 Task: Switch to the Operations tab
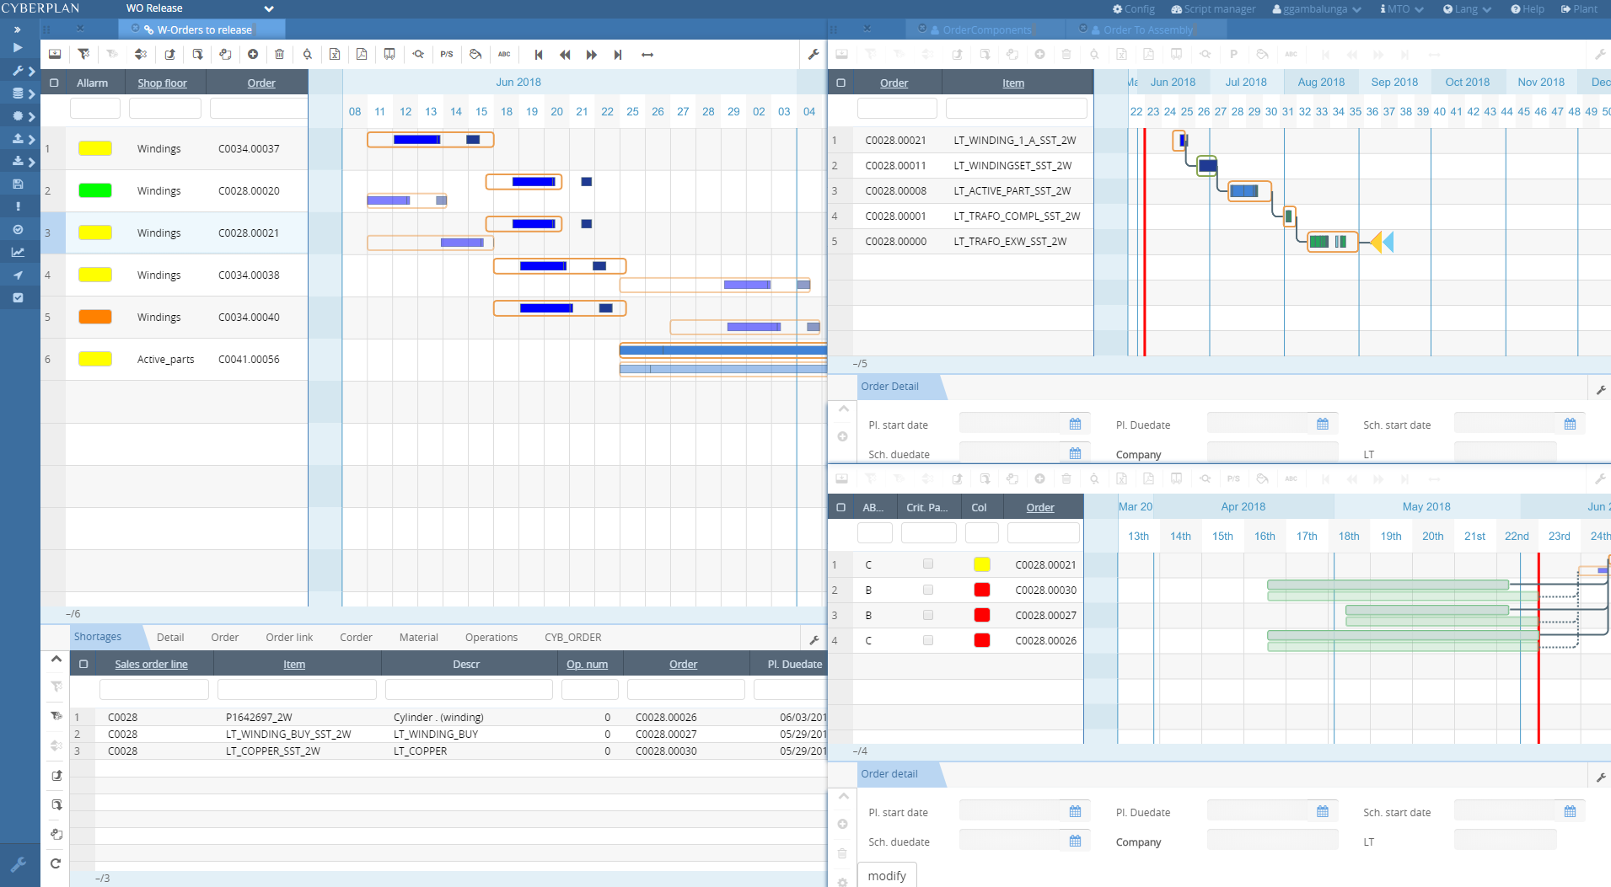[491, 638]
